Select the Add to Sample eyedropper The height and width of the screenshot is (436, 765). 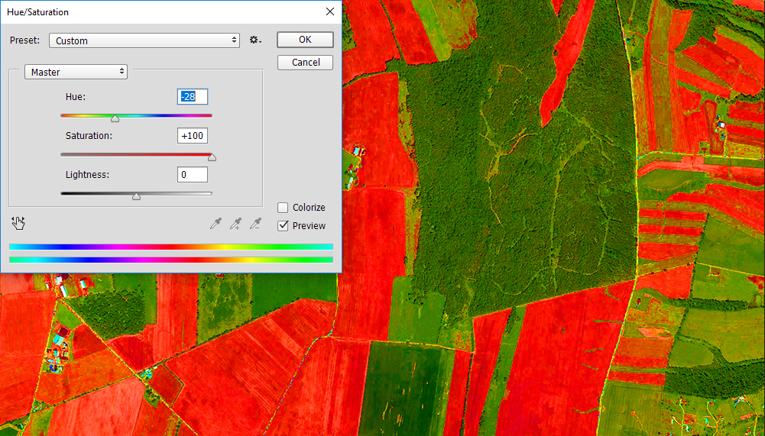(x=236, y=224)
